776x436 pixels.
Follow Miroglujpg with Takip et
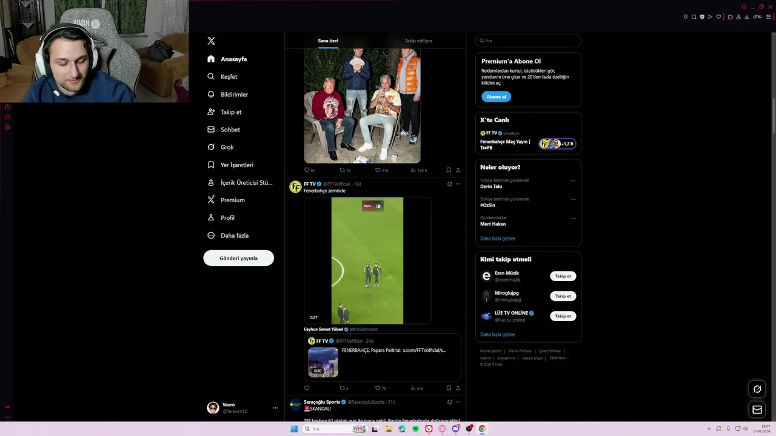coord(563,296)
